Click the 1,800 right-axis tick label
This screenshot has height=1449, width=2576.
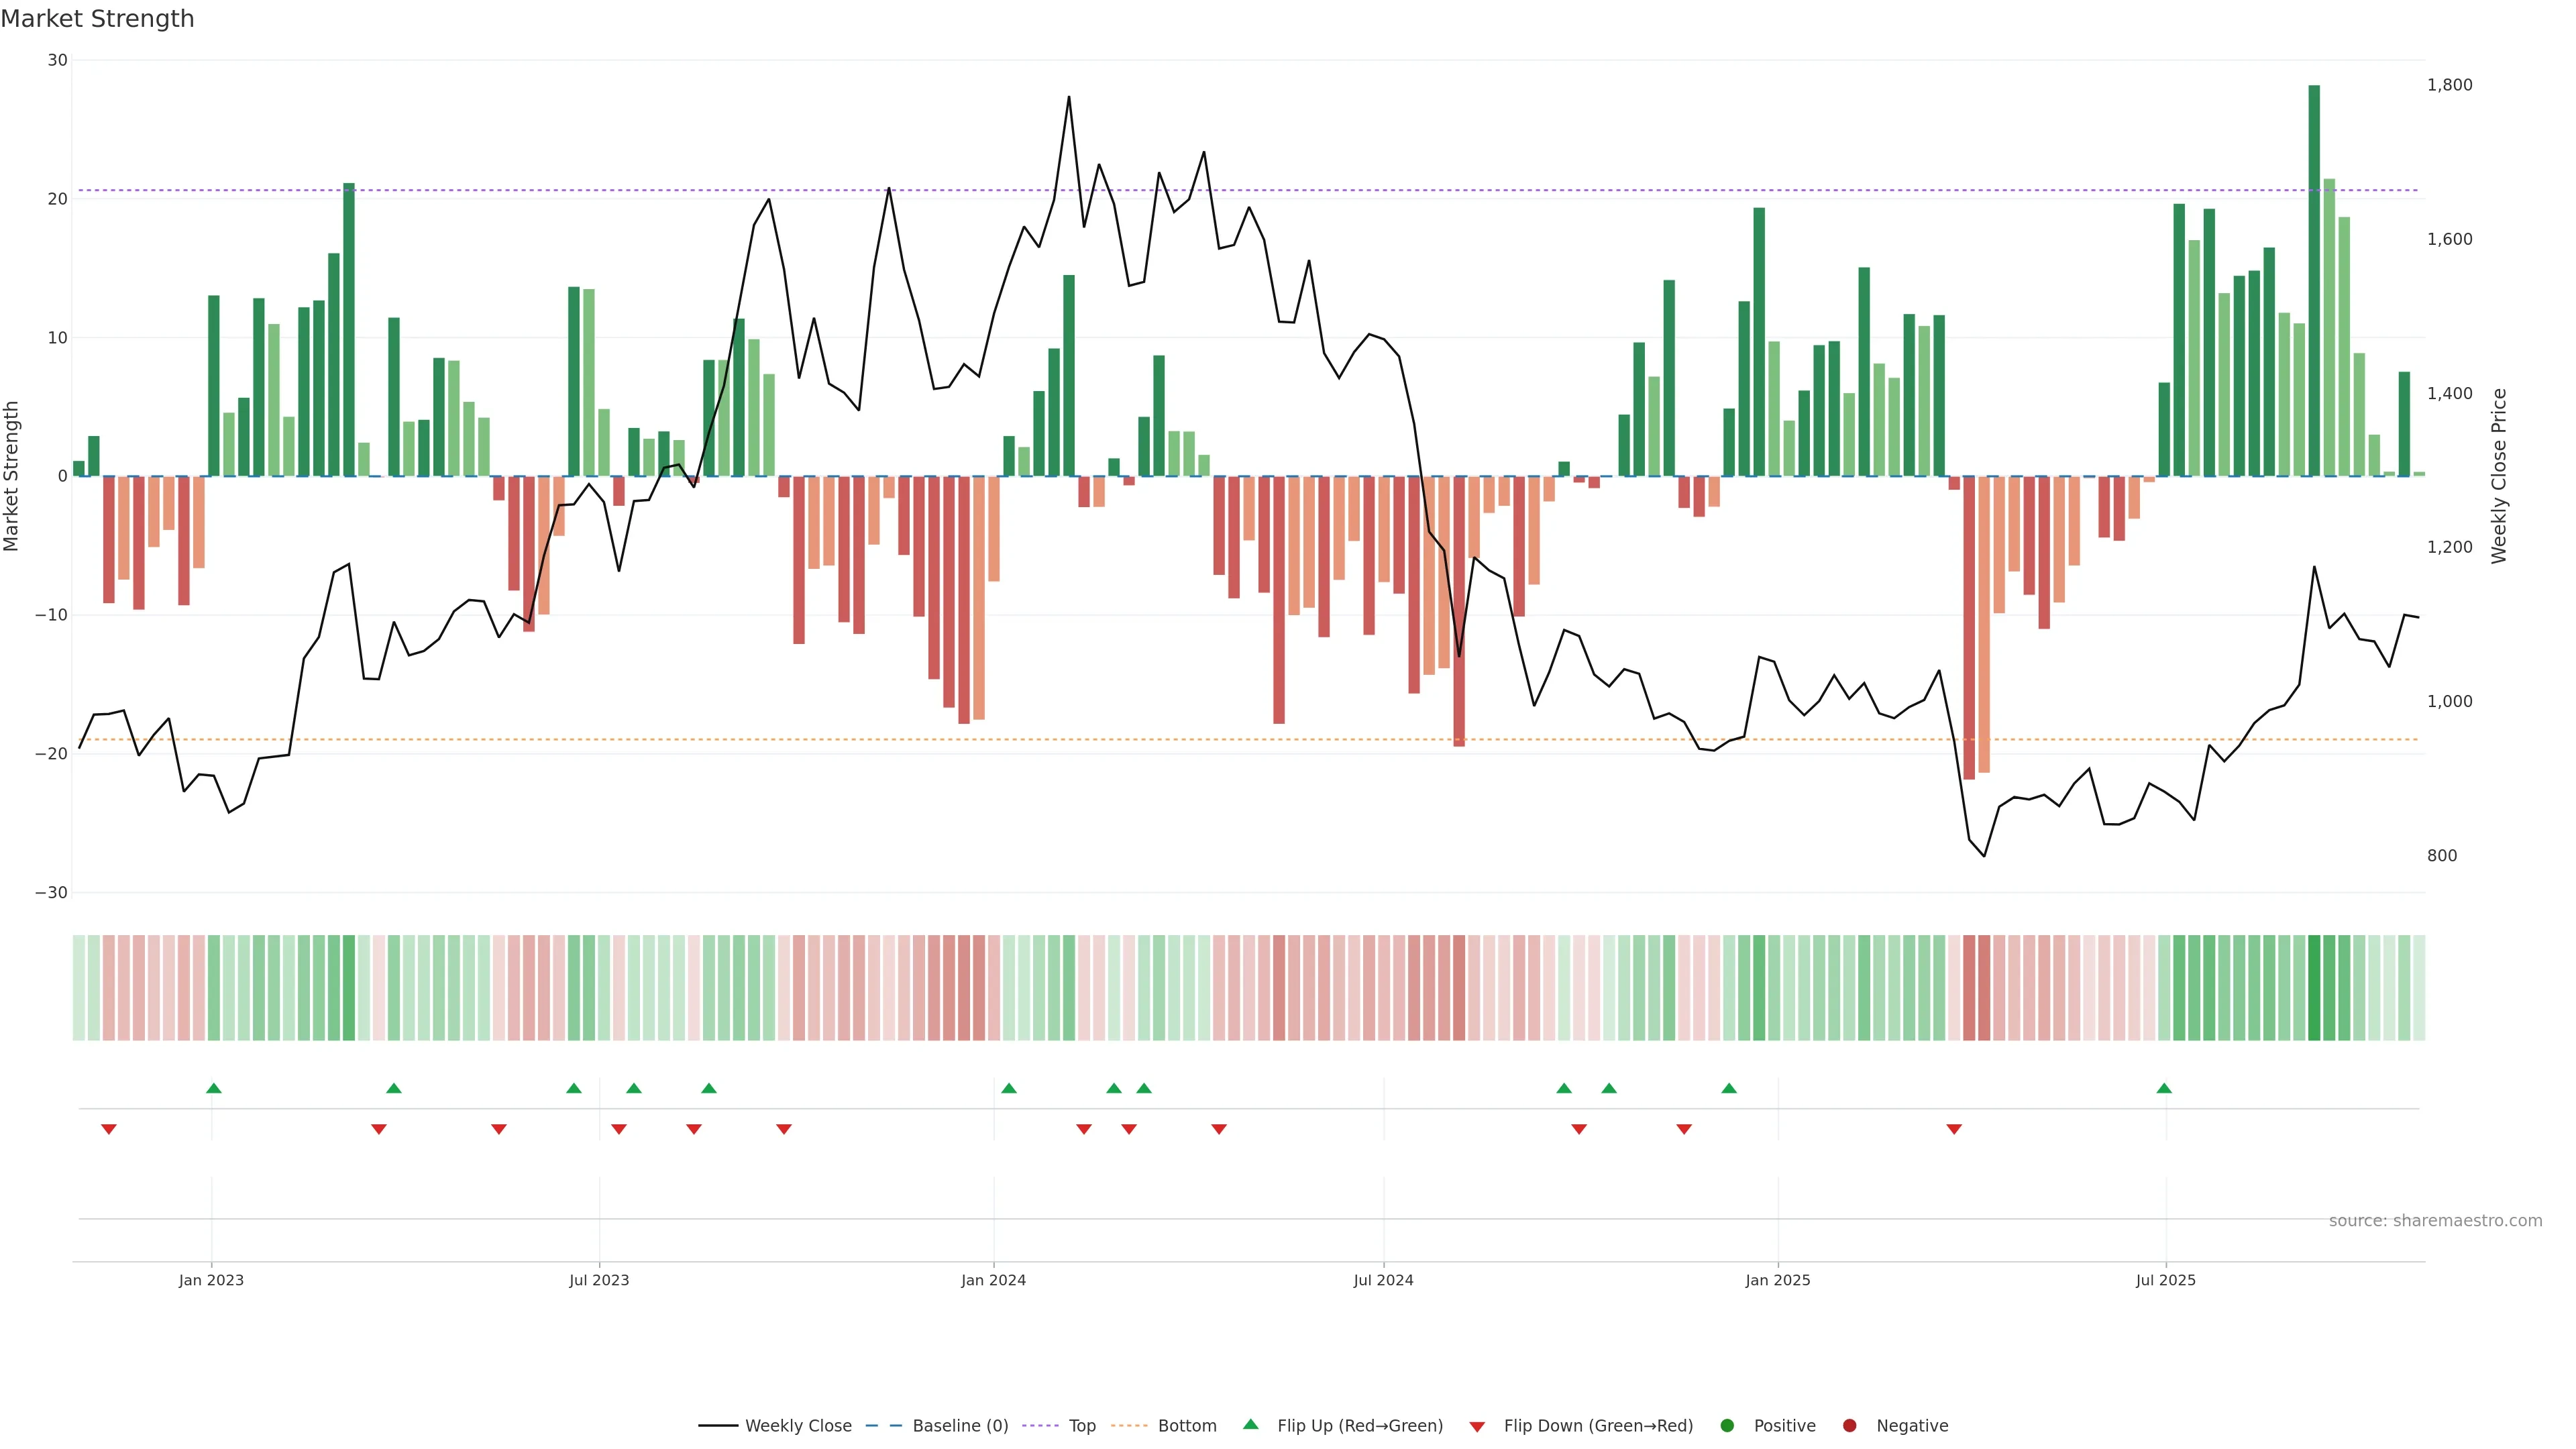(2449, 85)
